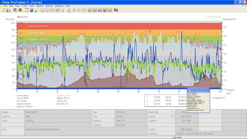Viewport: 247px width, 139px height.
Task: Click the flat time 2:01:05 row
Action: [x=166, y=101]
